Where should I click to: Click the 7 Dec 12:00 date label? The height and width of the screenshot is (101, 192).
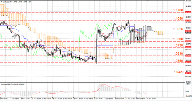(x=109, y=99)
